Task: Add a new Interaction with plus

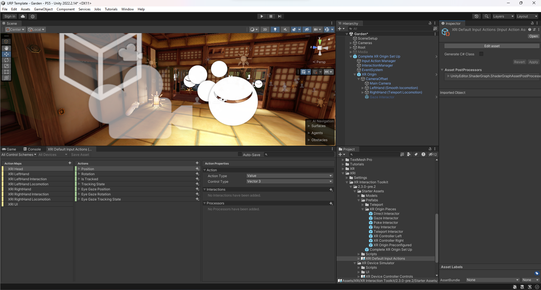Action: [331, 189]
